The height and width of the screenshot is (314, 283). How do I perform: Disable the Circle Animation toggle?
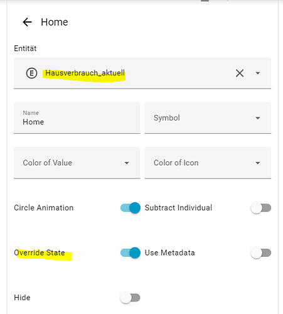pyautogui.click(x=131, y=208)
